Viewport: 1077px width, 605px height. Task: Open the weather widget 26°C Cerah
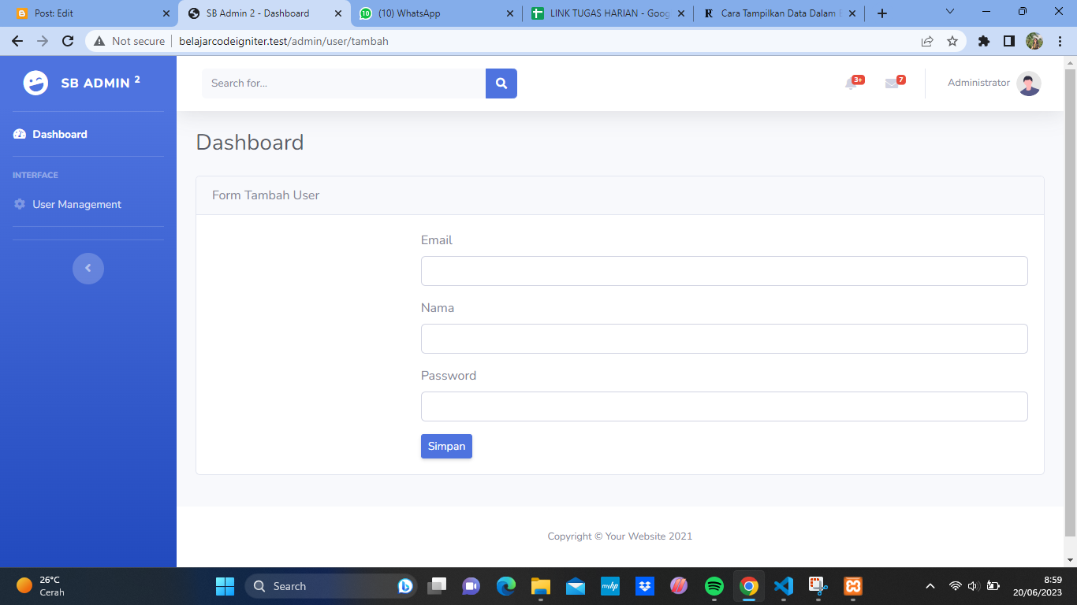coord(41,586)
